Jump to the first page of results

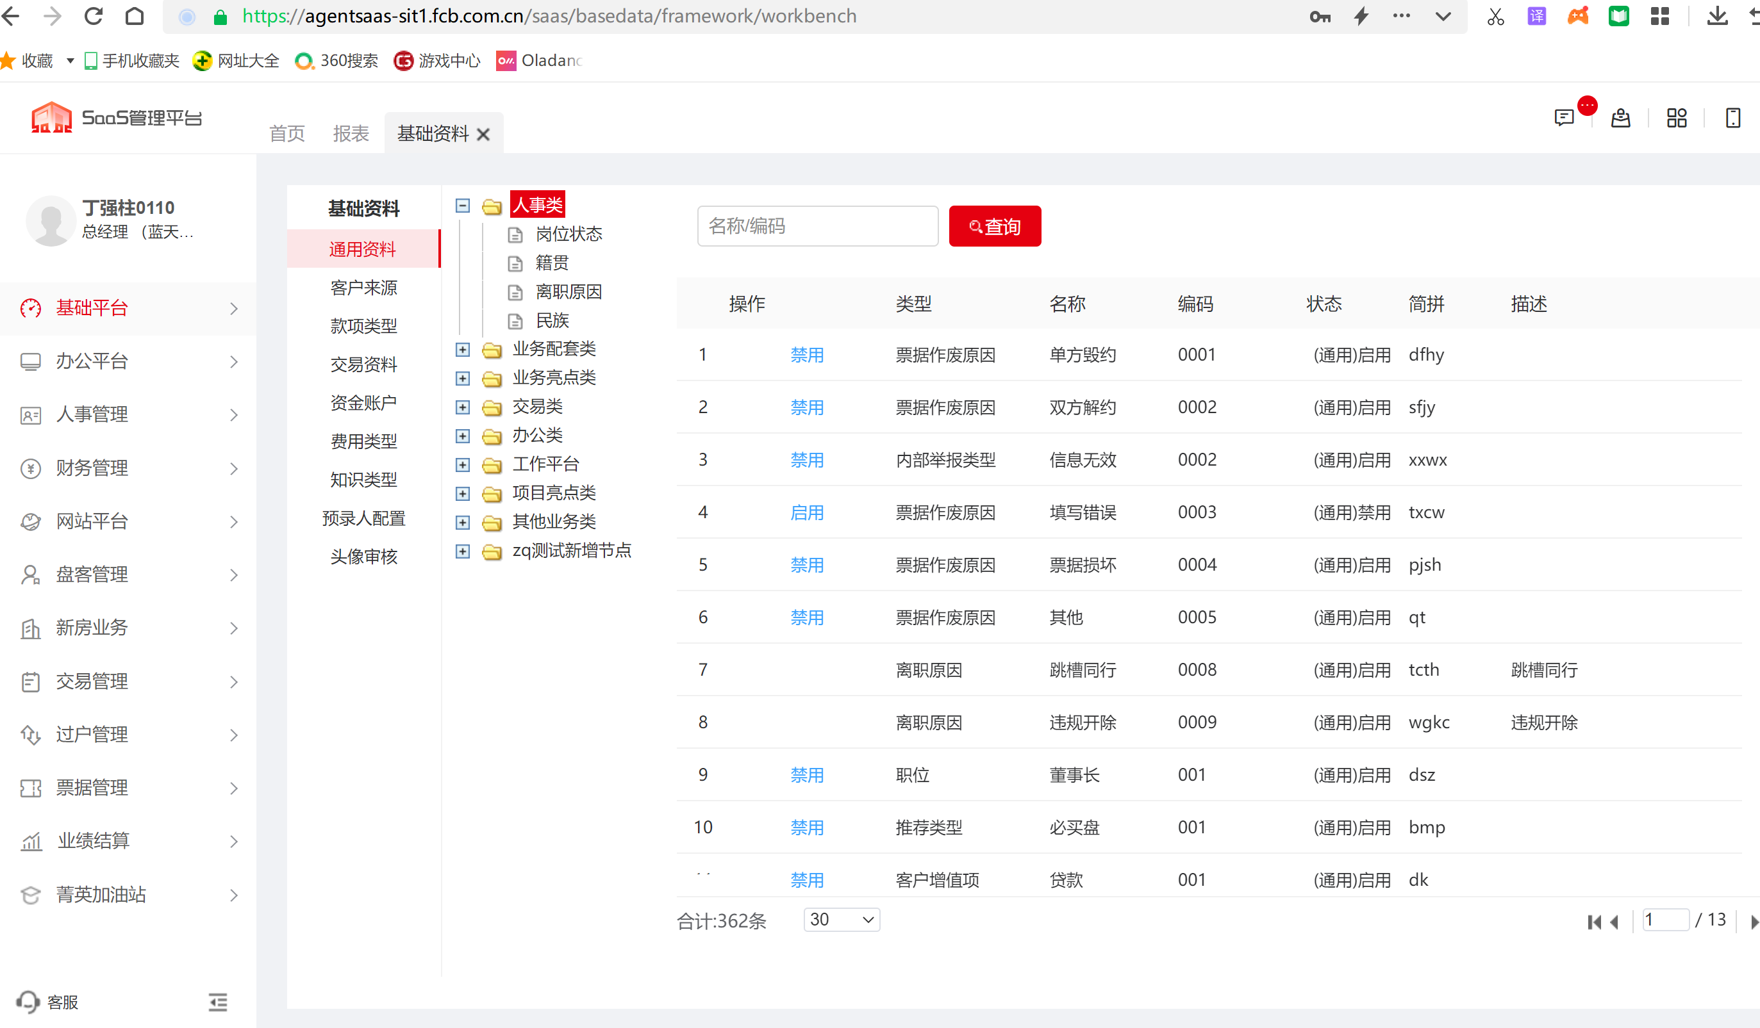[x=1594, y=922]
